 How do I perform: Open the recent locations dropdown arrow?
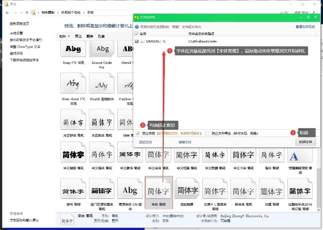click(x=21, y=13)
